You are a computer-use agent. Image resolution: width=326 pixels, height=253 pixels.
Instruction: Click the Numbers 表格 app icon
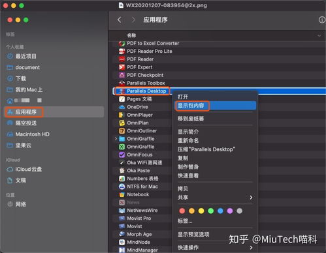(122, 179)
